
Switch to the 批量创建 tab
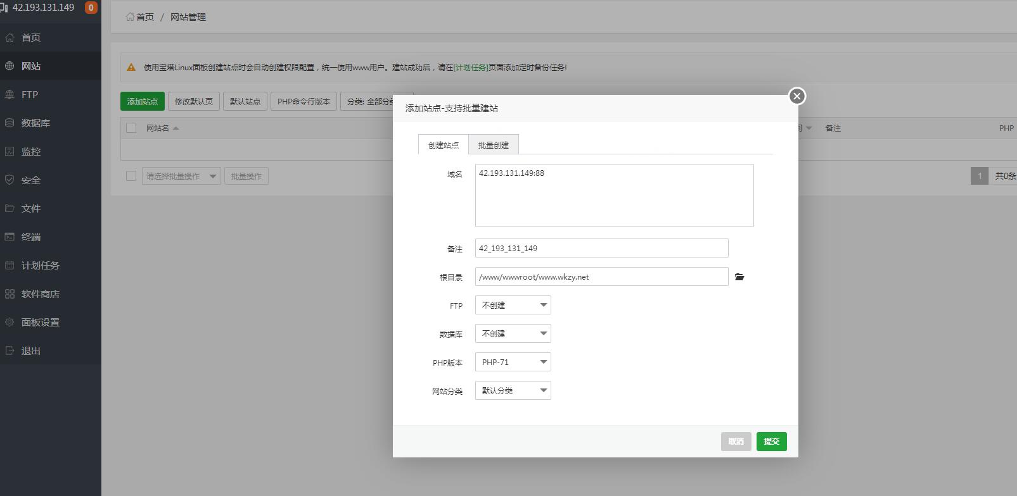493,145
